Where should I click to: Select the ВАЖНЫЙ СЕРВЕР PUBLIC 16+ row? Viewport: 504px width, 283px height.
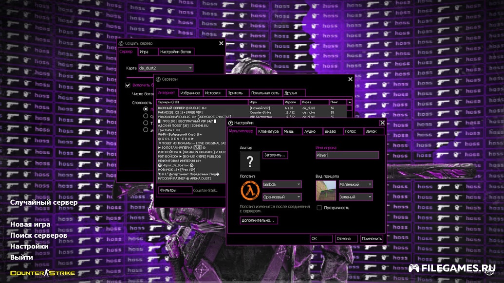(x=252, y=108)
